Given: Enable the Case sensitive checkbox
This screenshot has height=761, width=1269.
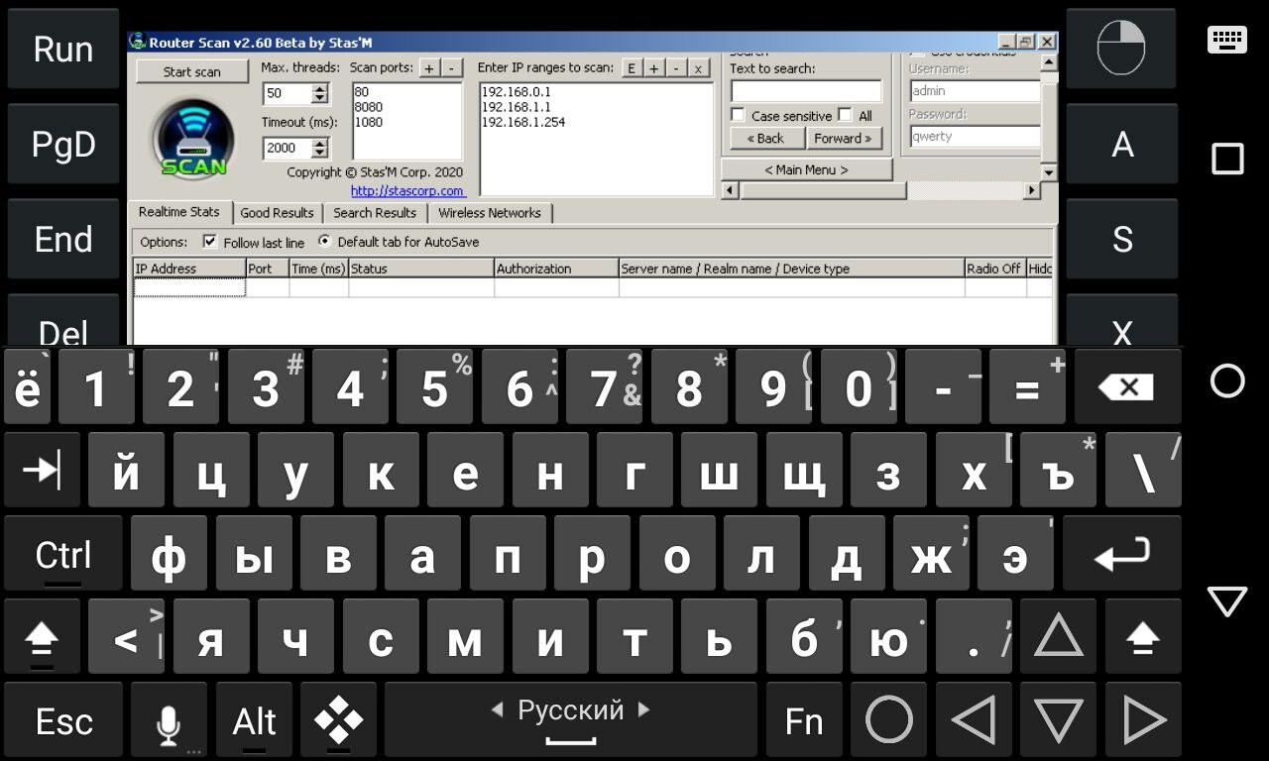Looking at the screenshot, I should (738, 115).
